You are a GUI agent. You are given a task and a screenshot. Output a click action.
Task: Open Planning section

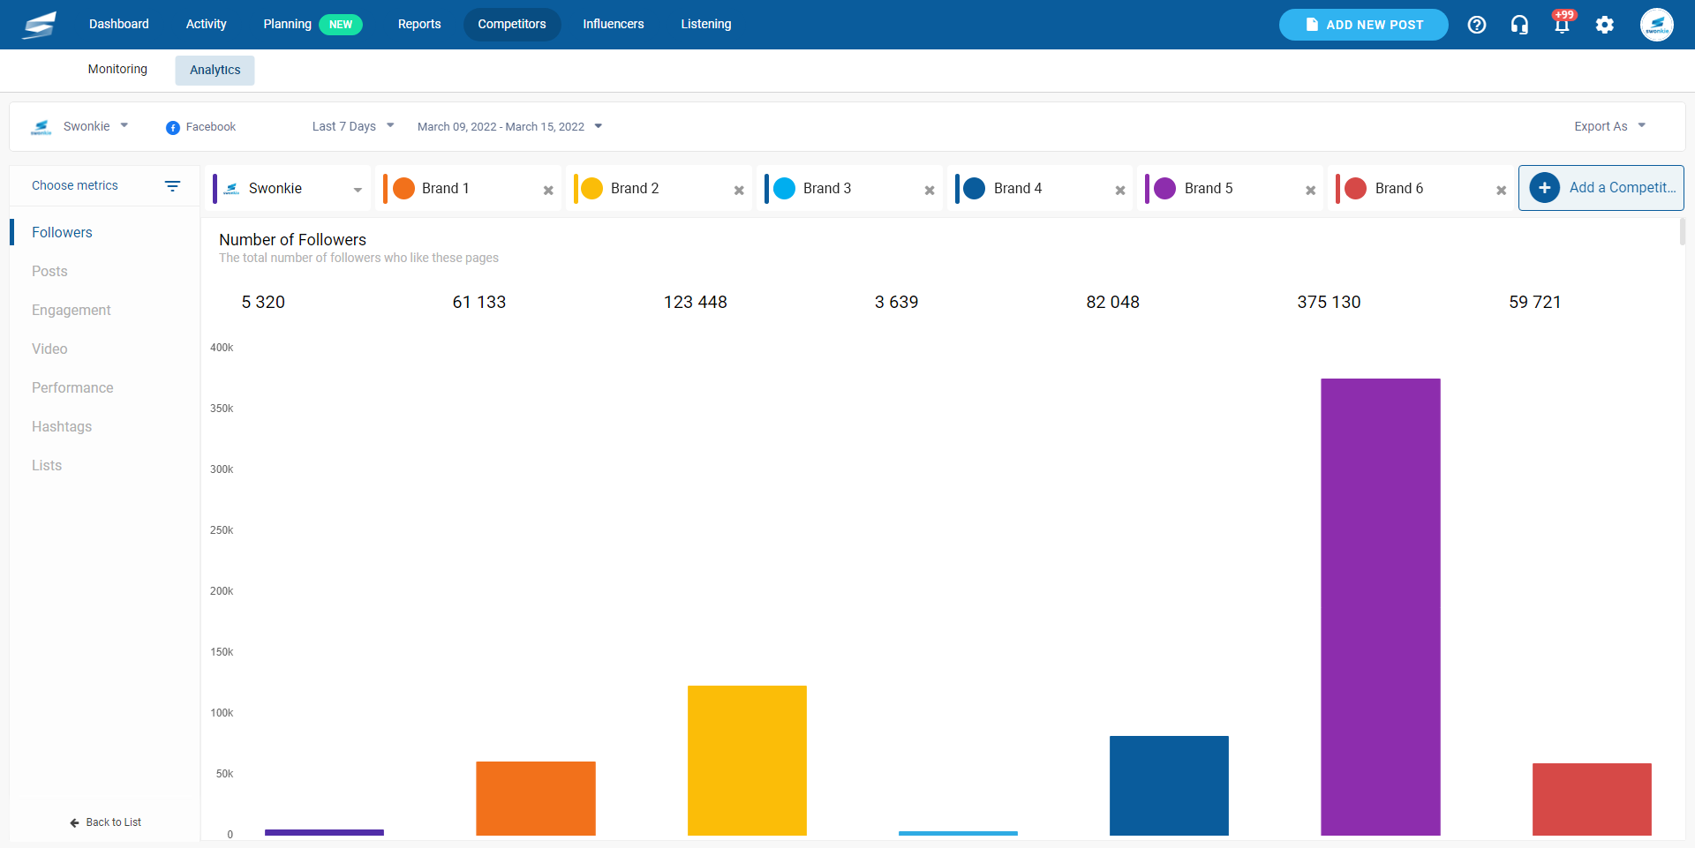(x=287, y=25)
